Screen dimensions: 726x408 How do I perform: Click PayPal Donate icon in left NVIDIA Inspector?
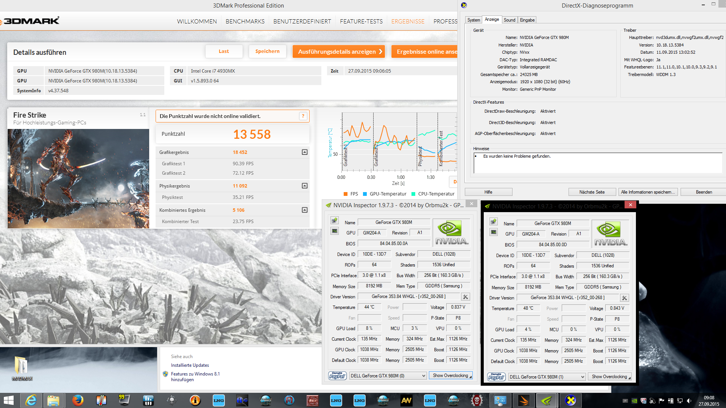tap(337, 375)
